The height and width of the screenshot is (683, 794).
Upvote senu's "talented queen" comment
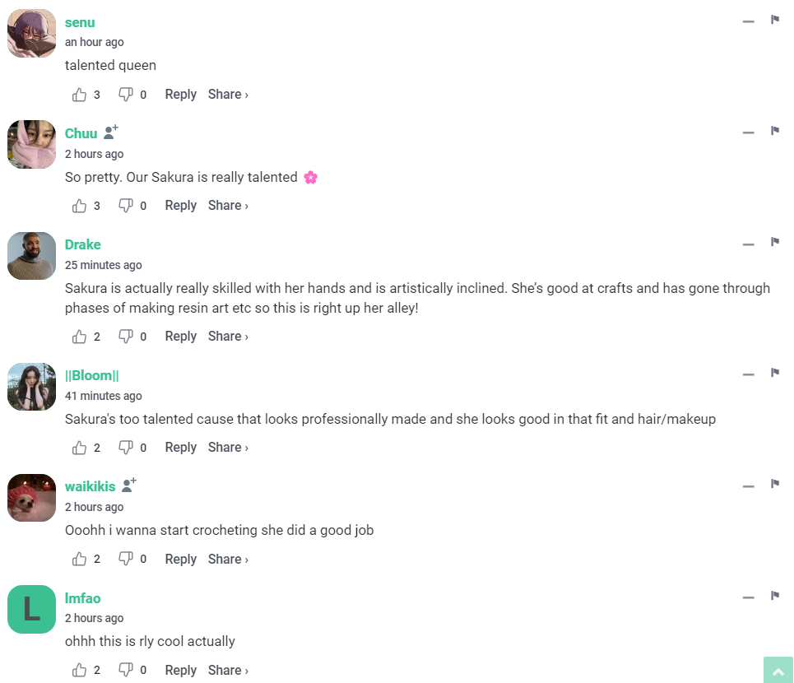(80, 95)
